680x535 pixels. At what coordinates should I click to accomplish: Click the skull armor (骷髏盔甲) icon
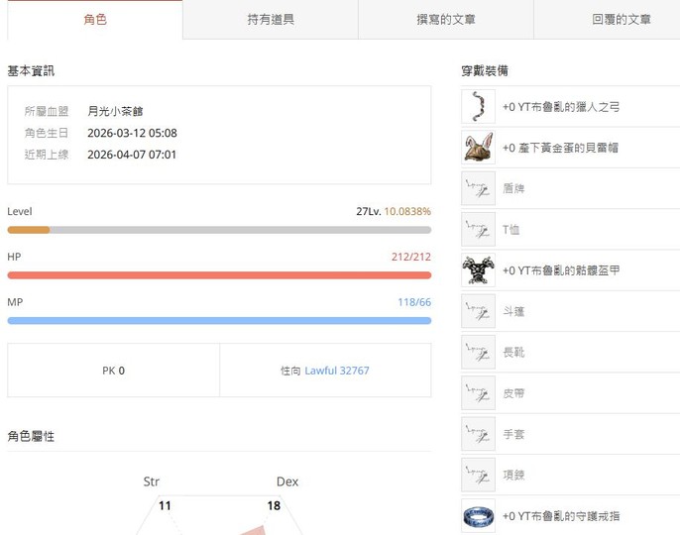[478, 270]
